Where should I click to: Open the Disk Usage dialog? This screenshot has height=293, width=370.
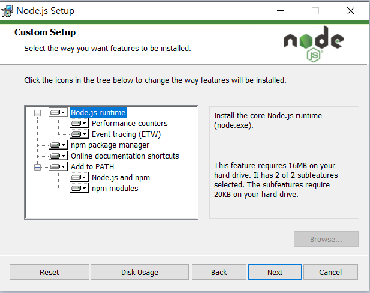(140, 272)
